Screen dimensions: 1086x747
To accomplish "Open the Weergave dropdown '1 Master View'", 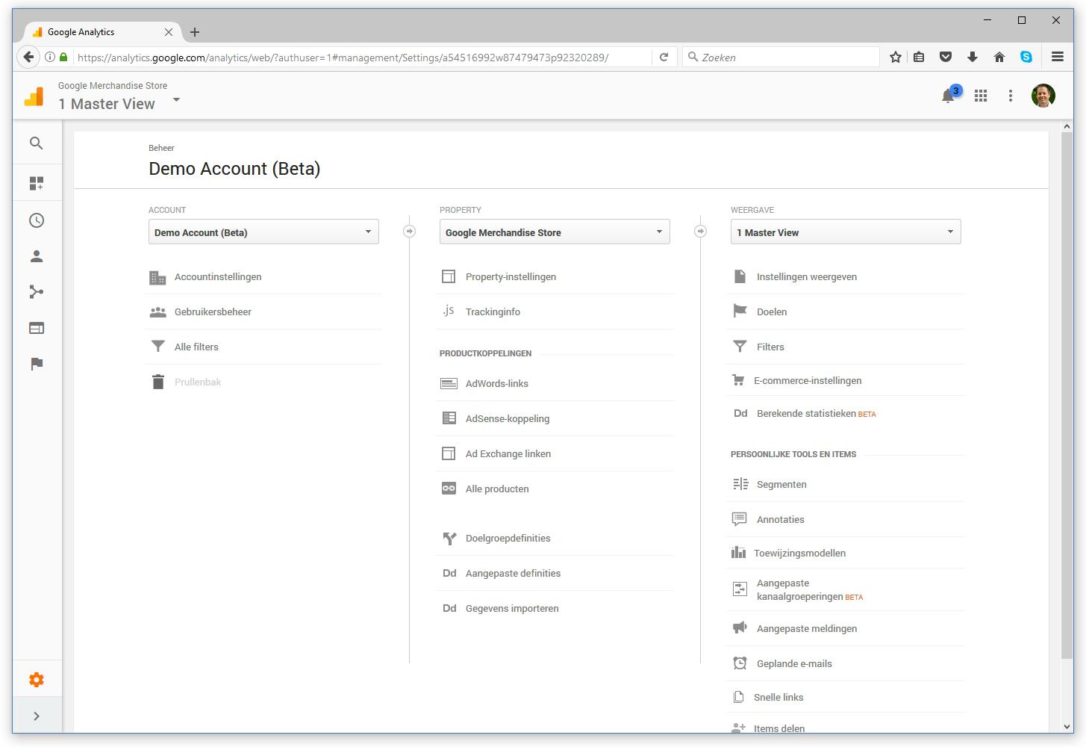I will [846, 232].
